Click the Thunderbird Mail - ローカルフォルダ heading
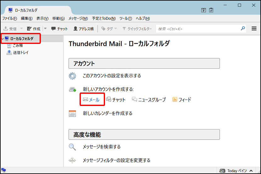The image size is (261, 174). pyautogui.click(x=119, y=44)
